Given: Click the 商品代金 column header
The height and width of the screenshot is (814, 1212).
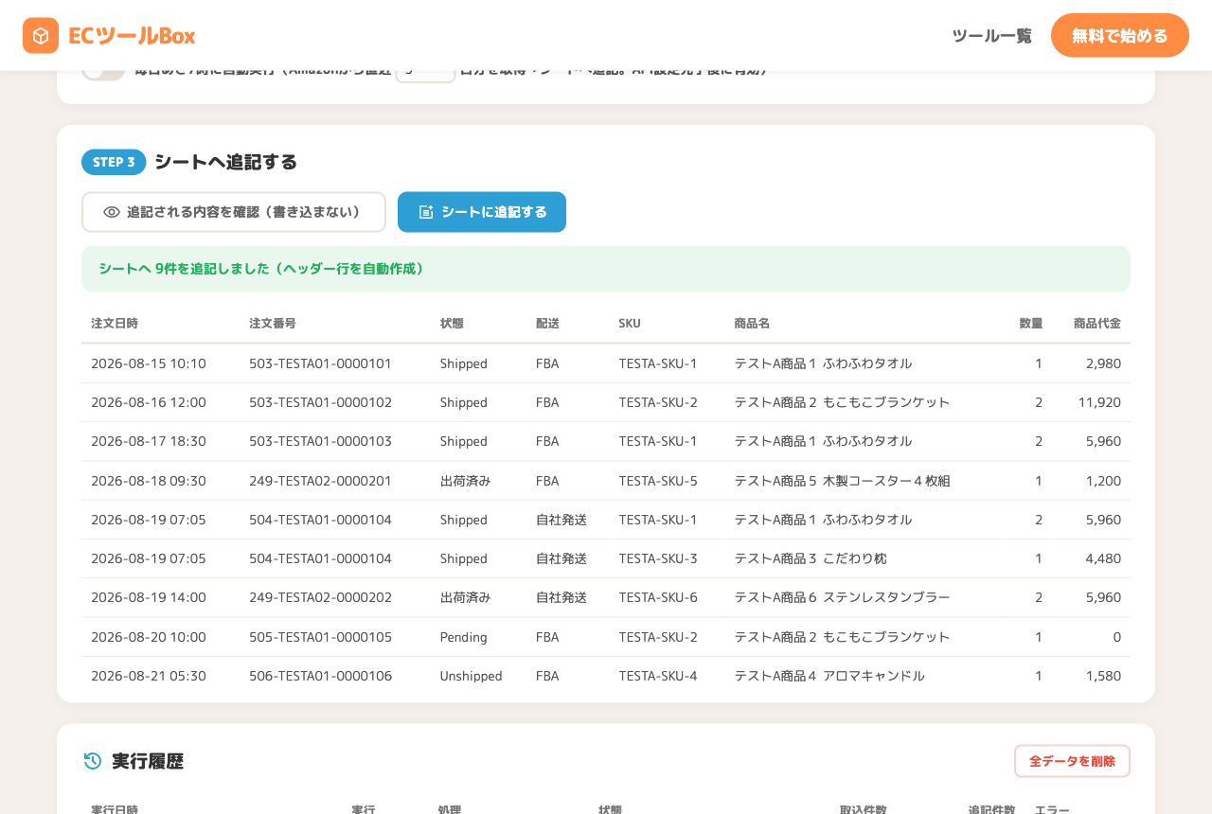Looking at the screenshot, I should [1097, 324].
